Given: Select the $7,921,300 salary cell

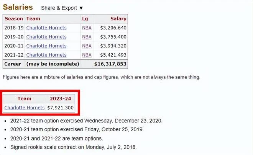Looking at the screenshot, I should [60, 108].
